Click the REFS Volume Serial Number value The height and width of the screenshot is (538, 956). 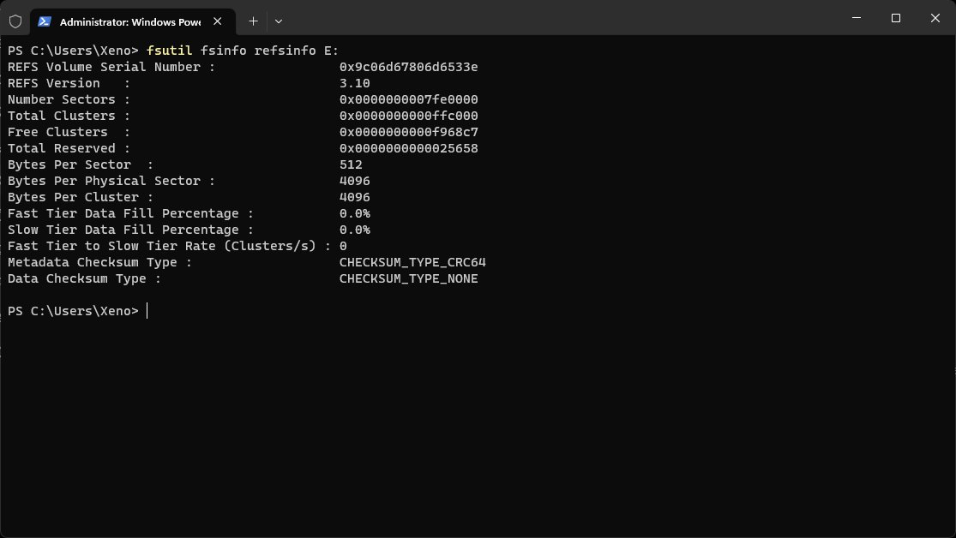(x=409, y=67)
